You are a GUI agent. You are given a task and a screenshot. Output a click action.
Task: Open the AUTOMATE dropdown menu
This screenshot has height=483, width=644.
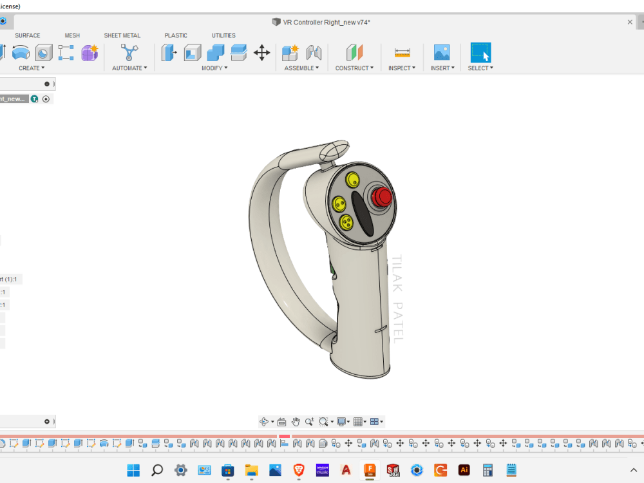(129, 68)
